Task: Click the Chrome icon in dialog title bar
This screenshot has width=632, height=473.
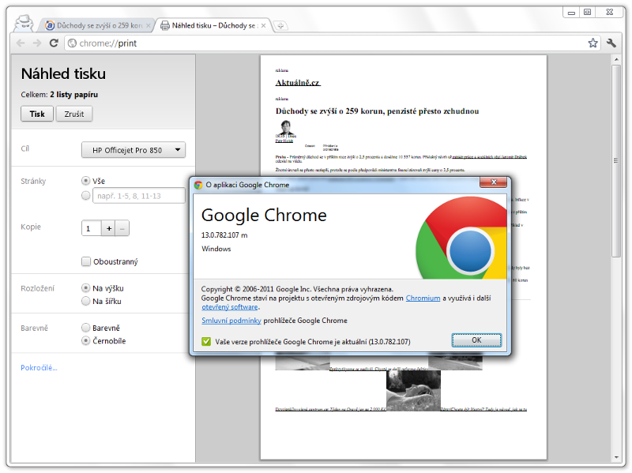Action: [x=198, y=185]
